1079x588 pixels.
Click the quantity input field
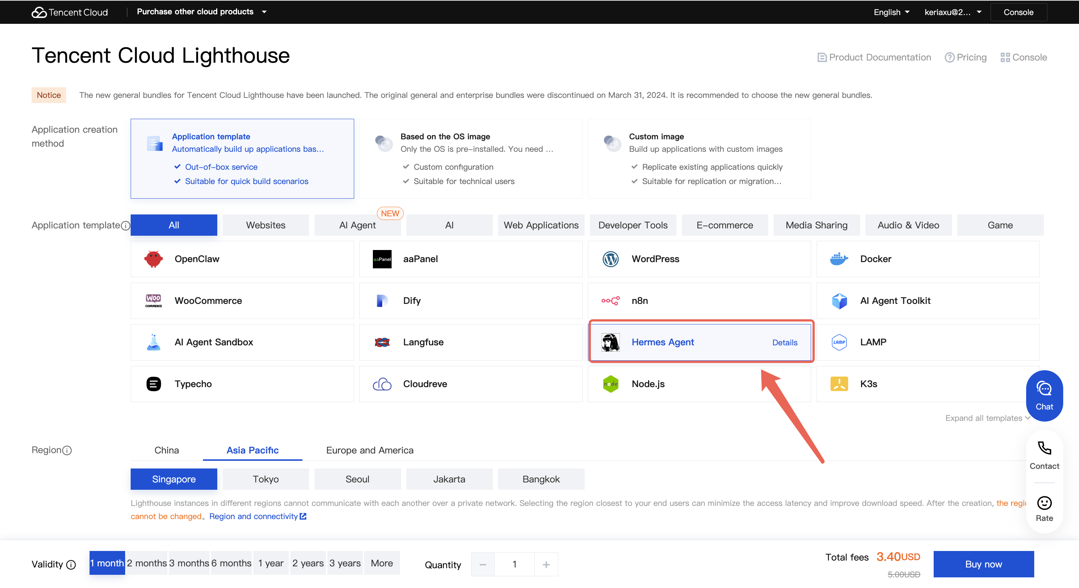coord(514,564)
